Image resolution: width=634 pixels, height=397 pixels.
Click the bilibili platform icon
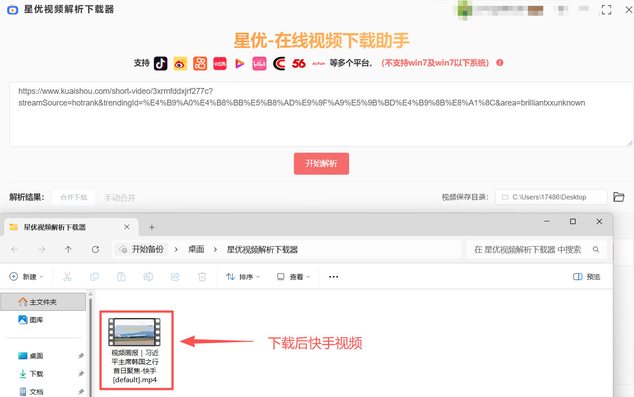pyautogui.click(x=259, y=63)
